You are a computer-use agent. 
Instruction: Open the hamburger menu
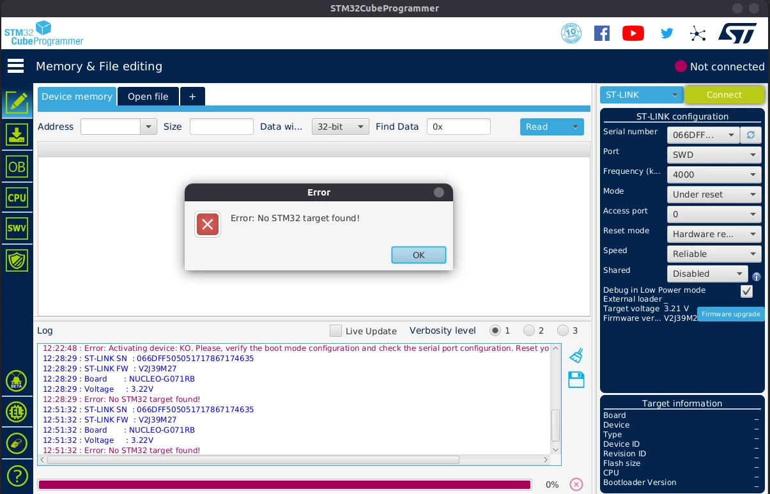16,66
